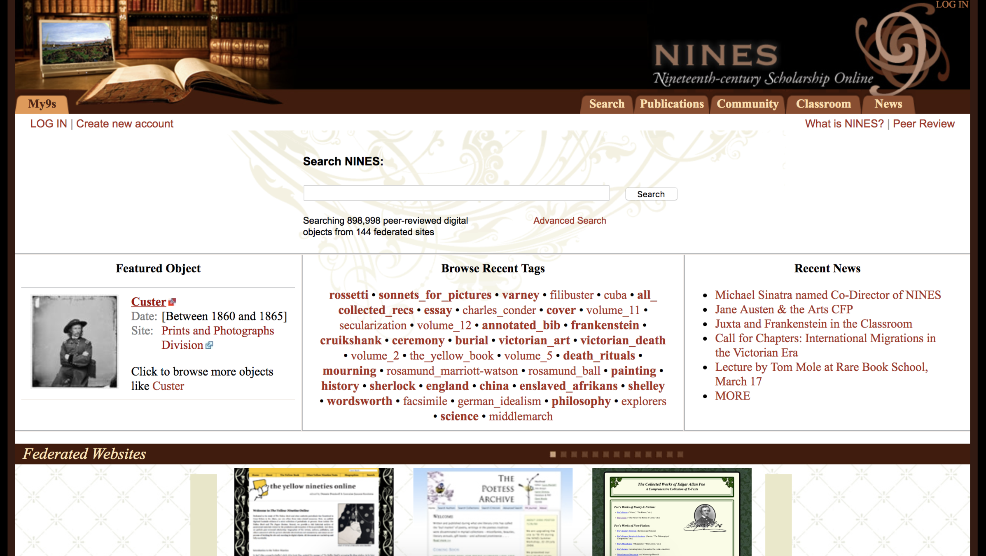Click the Create new account link

click(x=124, y=124)
